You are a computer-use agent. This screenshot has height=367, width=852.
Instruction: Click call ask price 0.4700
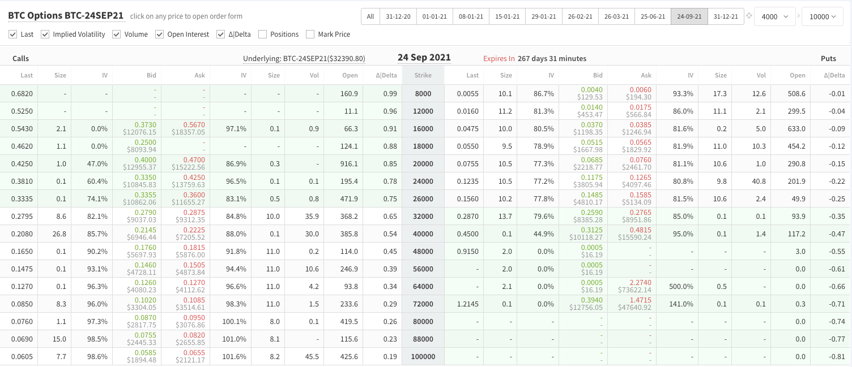194,160
